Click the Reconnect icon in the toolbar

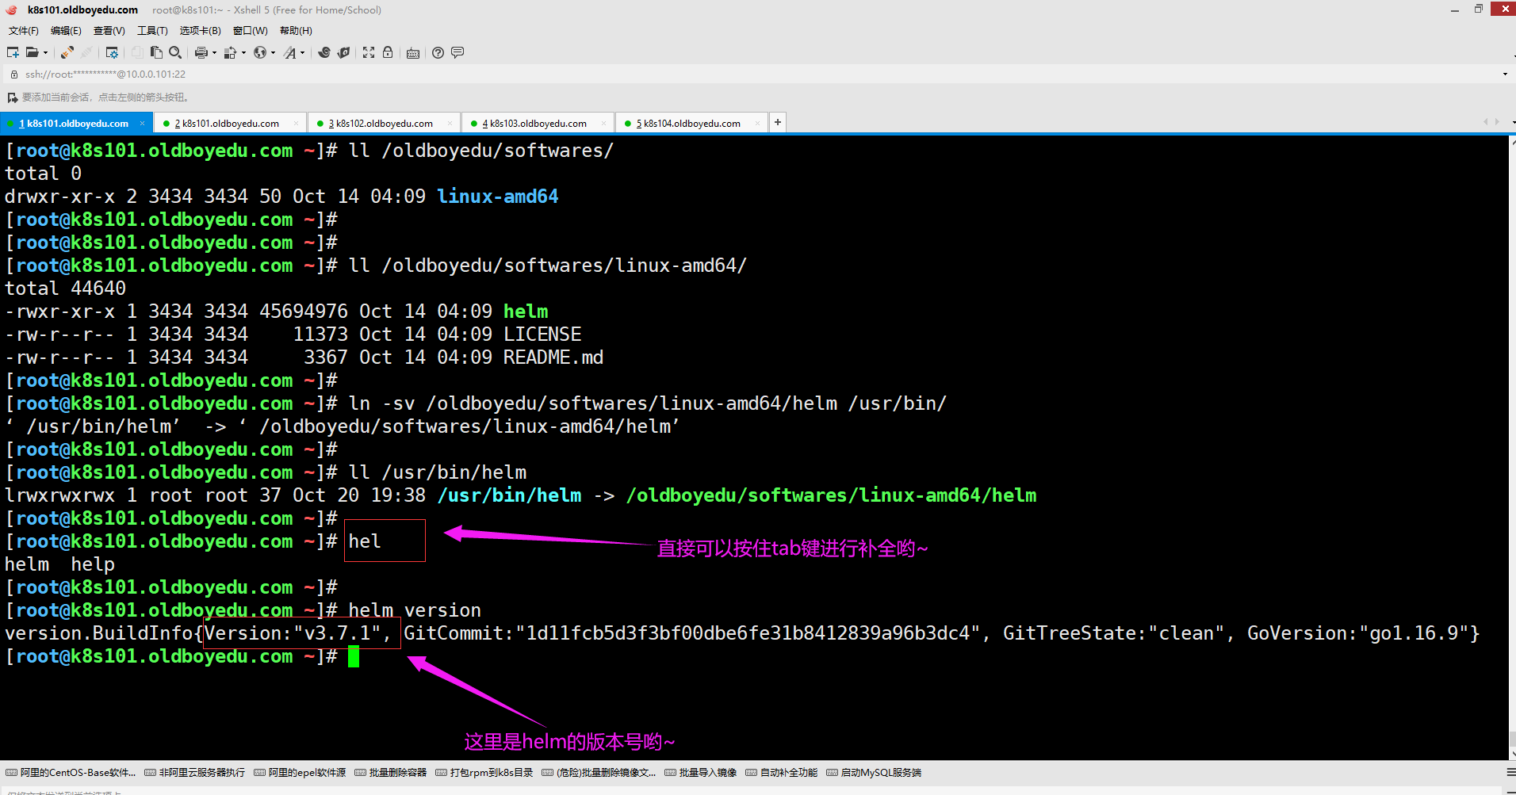67,52
